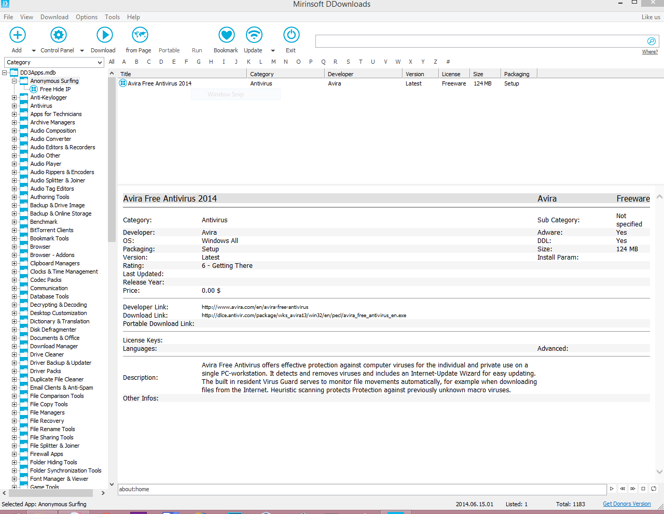Sort the list by the Developer column

pyautogui.click(x=364, y=74)
